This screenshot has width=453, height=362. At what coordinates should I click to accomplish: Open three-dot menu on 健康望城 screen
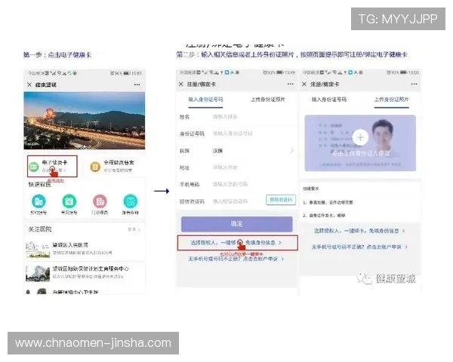(137, 84)
